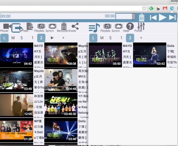Open the Help question mark icon
The image size is (178, 146).
[x=130, y=27]
